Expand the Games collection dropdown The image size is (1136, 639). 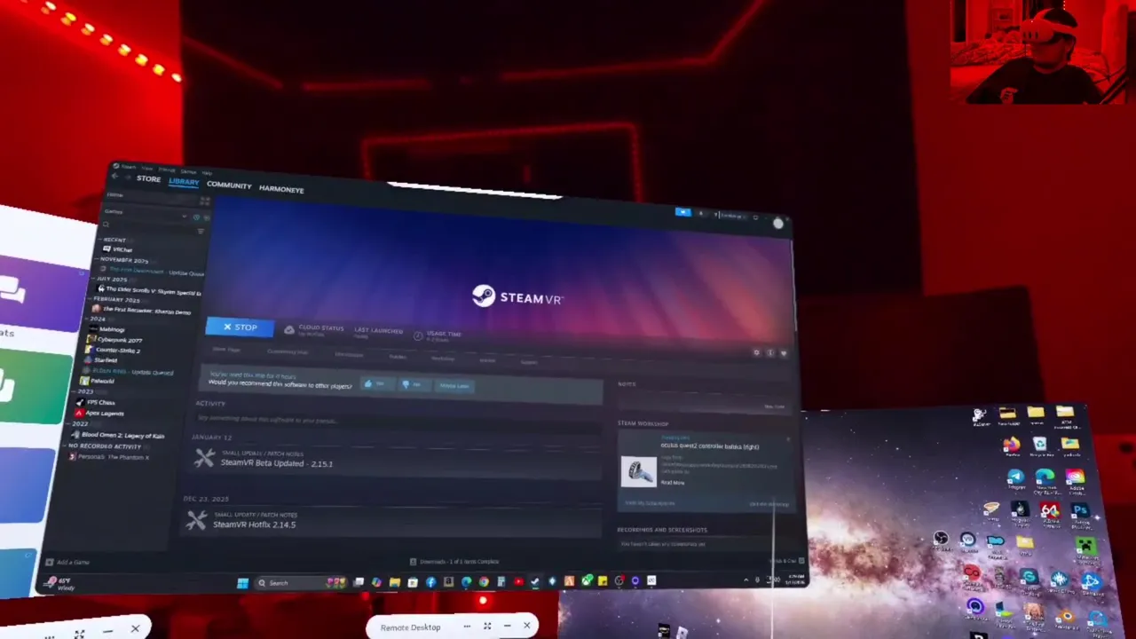pyautogui.click(x=184, y=216)
